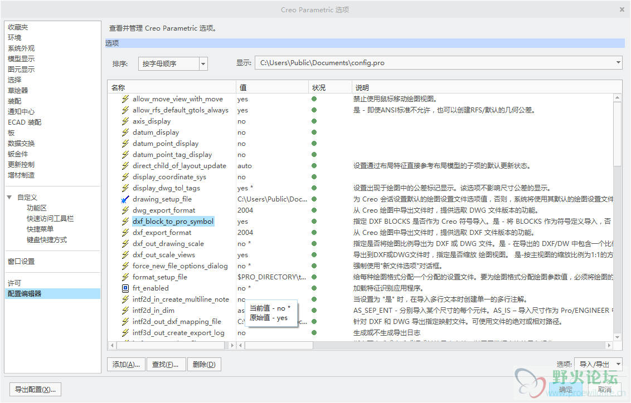The height and width of the screenshot is (403, 631).
Task: Click lightning icon beside direct_child_of_layout_update
Action: tap(125, 165)
